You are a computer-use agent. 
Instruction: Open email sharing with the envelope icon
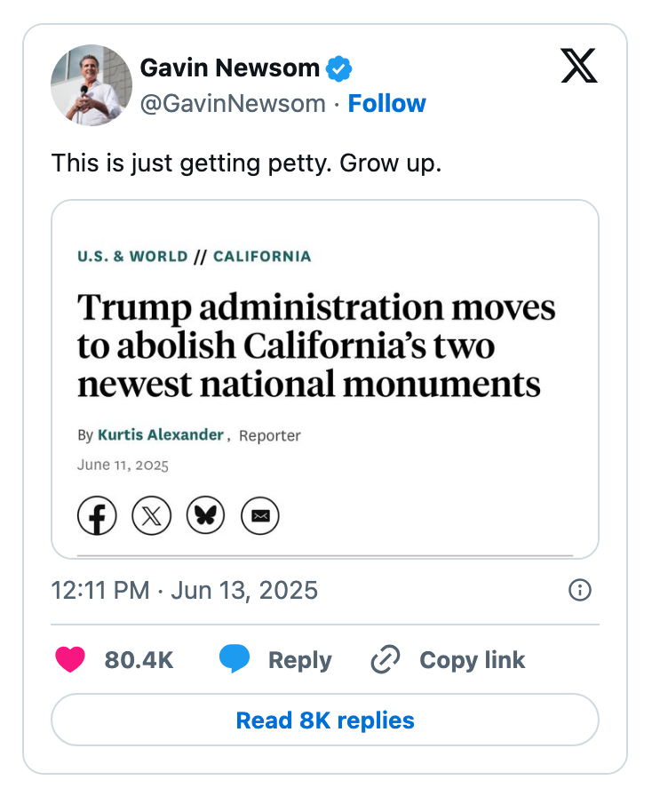(x=260, y=515)
